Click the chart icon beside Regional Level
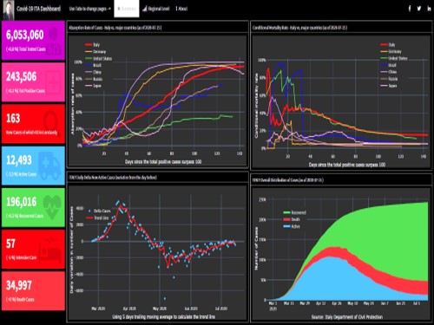This screenshot has width=434, height=325. (x=145, y=9)
